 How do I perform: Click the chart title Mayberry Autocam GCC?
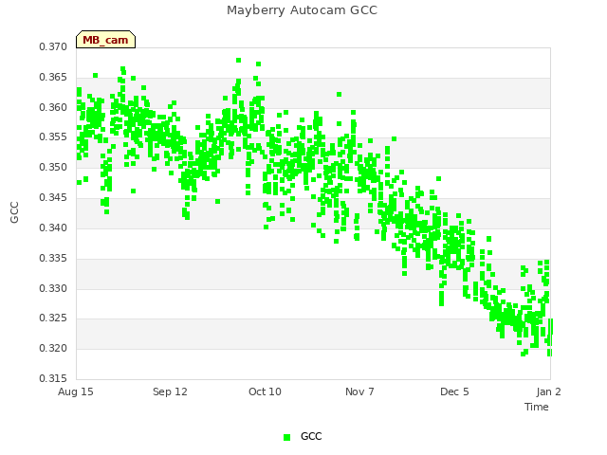point(302,10)
